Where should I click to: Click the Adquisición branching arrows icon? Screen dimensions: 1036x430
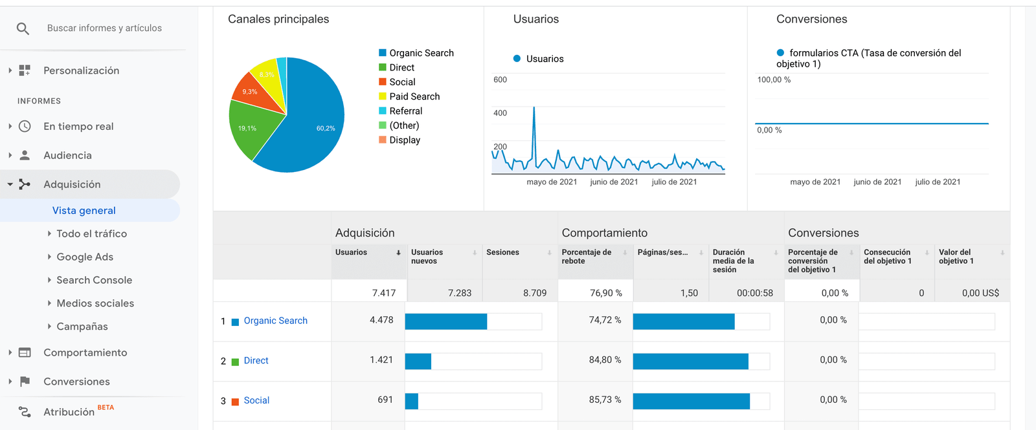pos(25,184)
